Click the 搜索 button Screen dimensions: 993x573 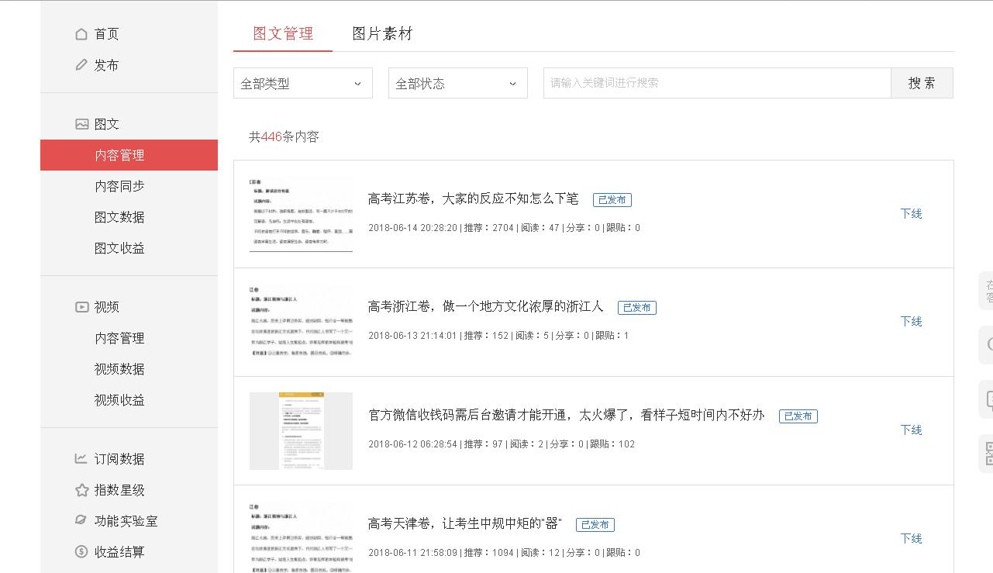point(922,83)
